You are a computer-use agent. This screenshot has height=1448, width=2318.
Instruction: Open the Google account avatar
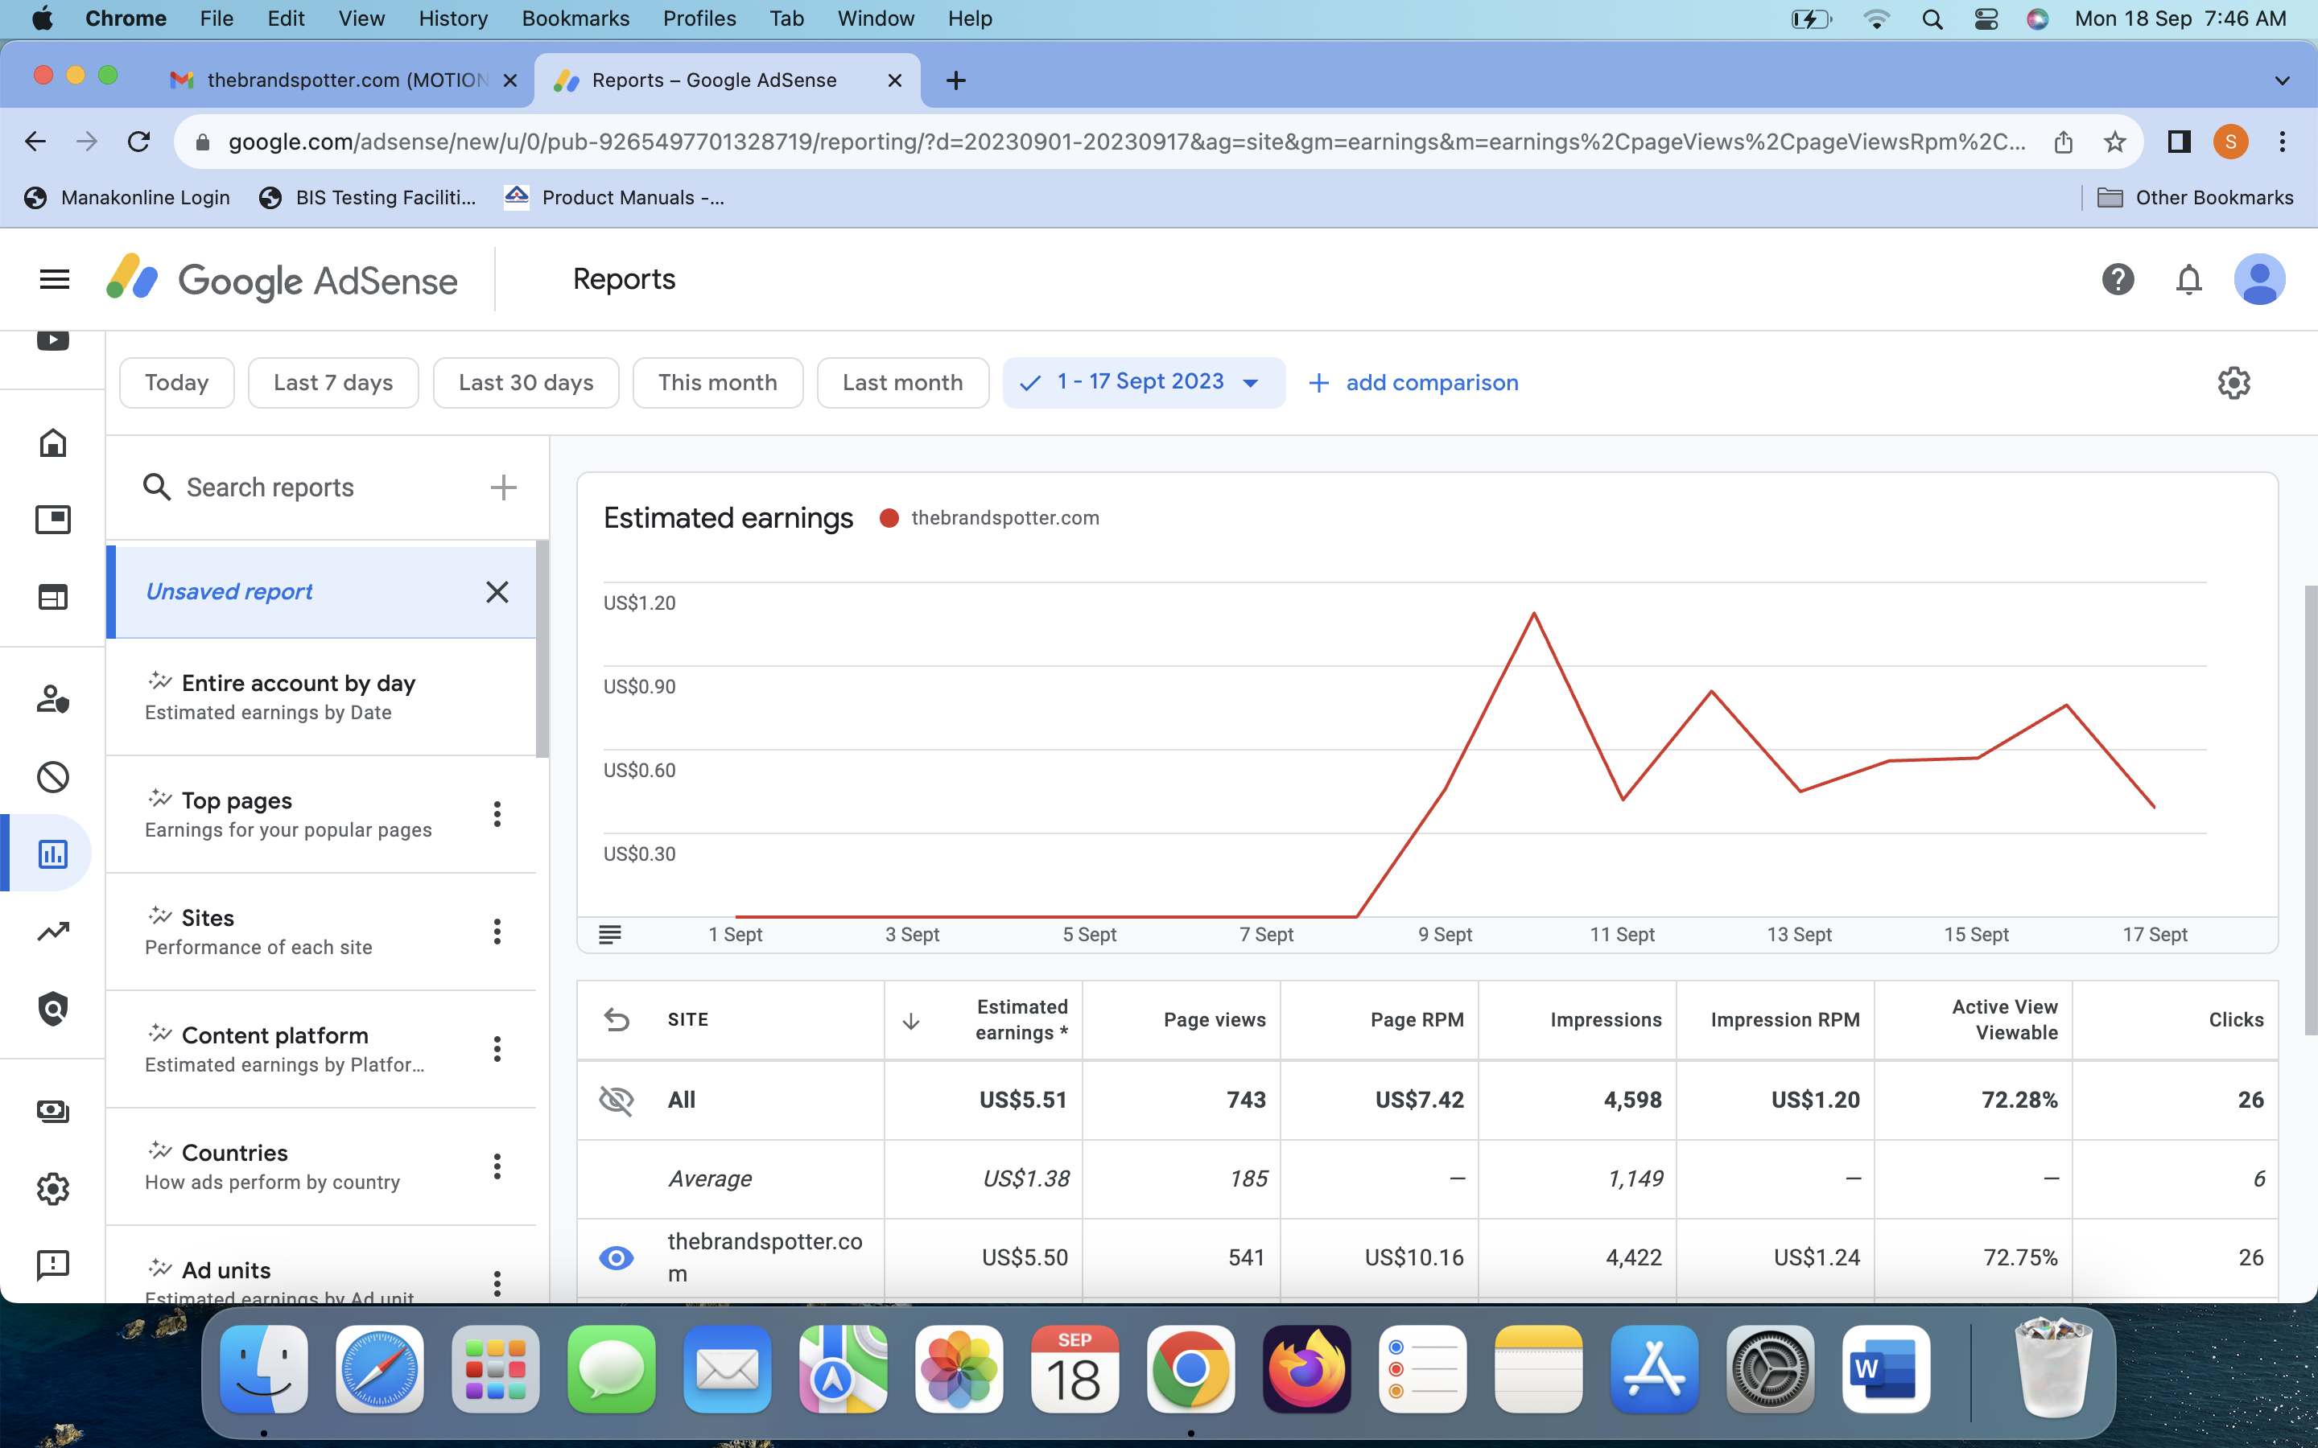click(2258, 278)
